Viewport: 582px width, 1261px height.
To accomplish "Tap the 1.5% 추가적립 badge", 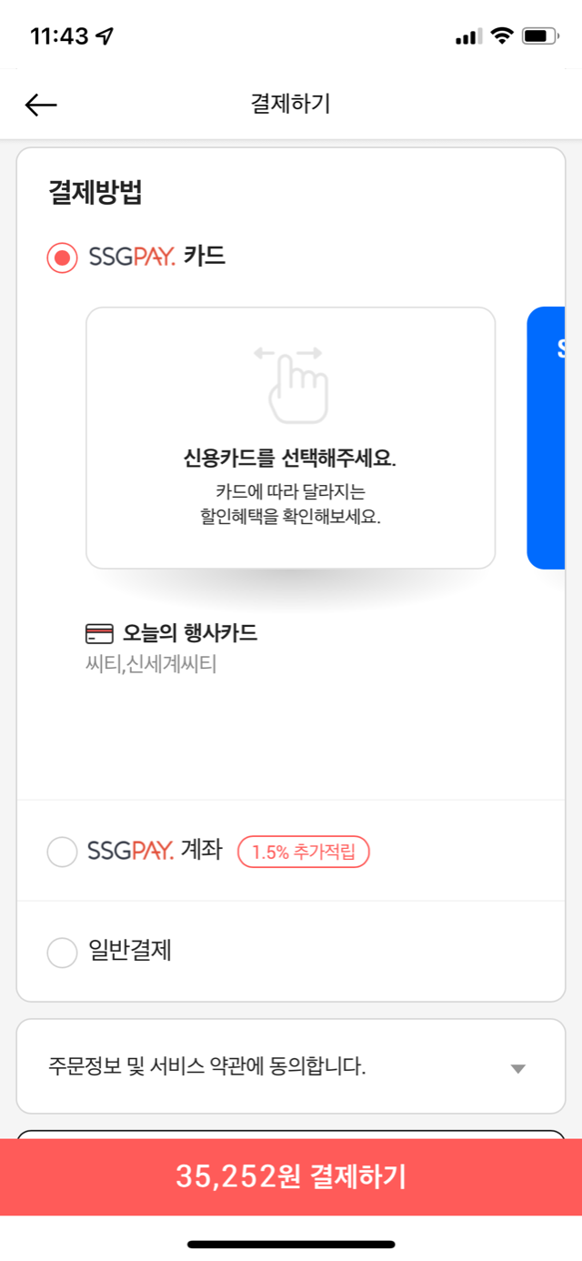I will [x=304, y=852].
